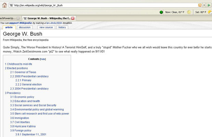Follow the 'tax-deductible' link

54,23
